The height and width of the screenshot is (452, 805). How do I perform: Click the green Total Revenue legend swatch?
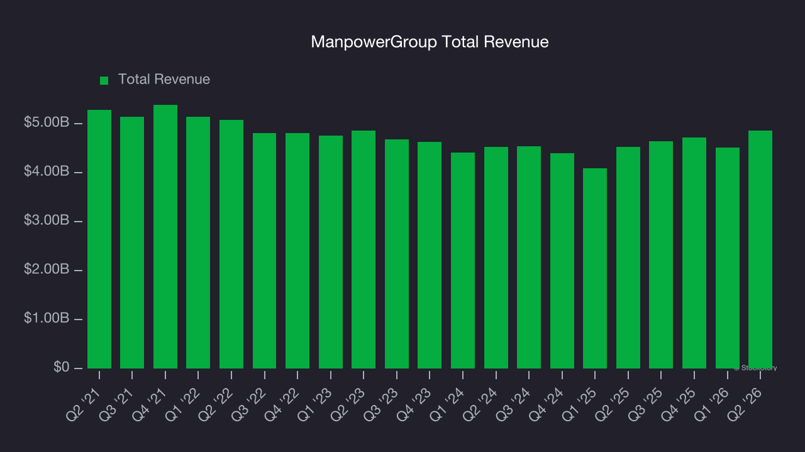[104, 80]
